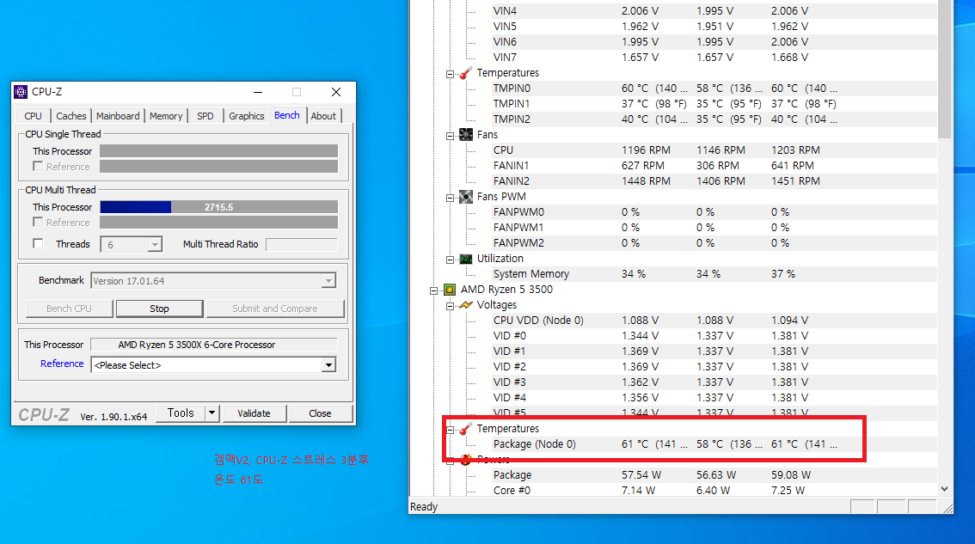Screen dimensions: 975x544
Task: Toggle the Multi Thread Reference checkbox
Action: [x=38, y=222]
